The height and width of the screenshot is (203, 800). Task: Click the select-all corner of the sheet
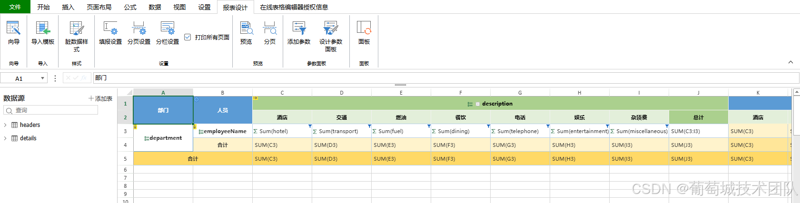point(125,92)
